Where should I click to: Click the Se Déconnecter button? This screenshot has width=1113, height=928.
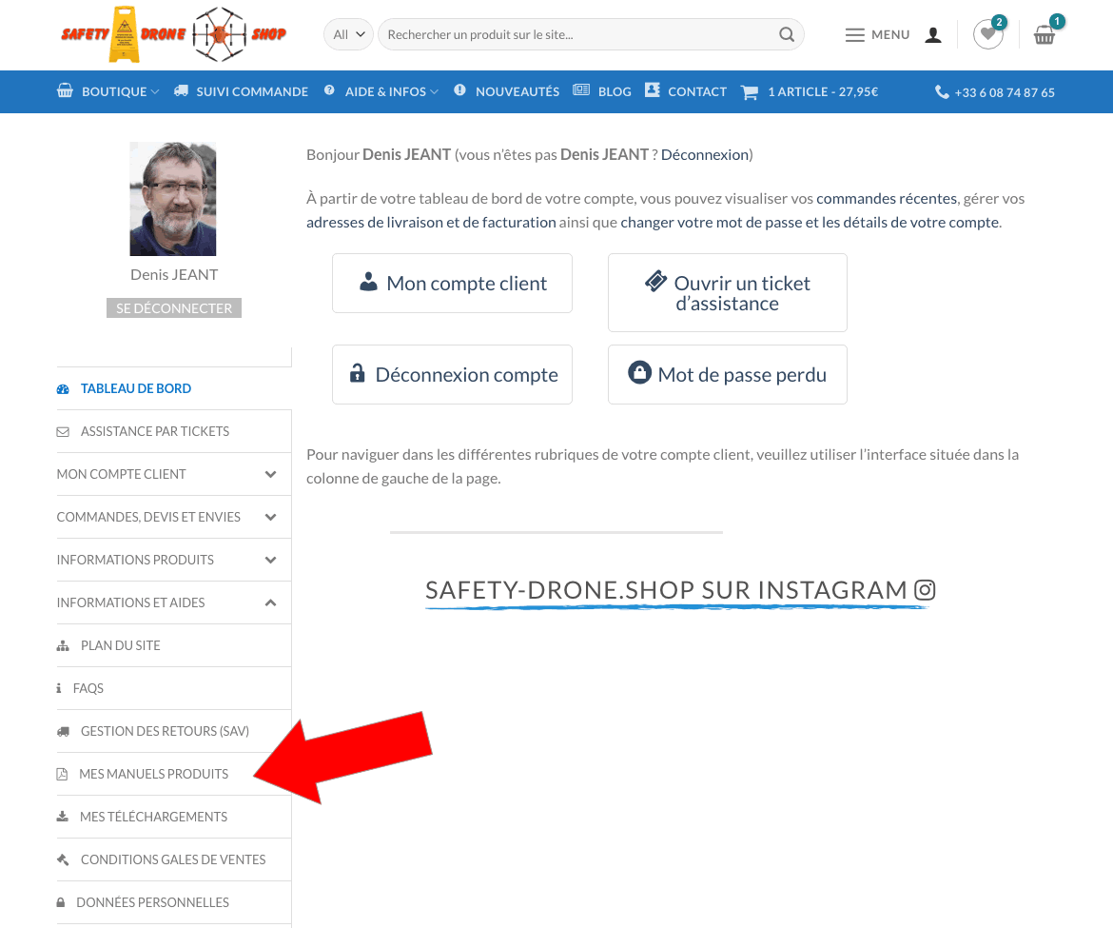click(174, 308)
